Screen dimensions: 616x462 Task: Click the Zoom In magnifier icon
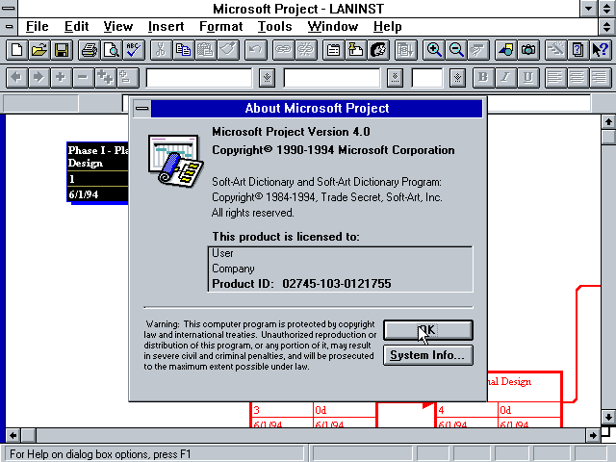[434, 50]
